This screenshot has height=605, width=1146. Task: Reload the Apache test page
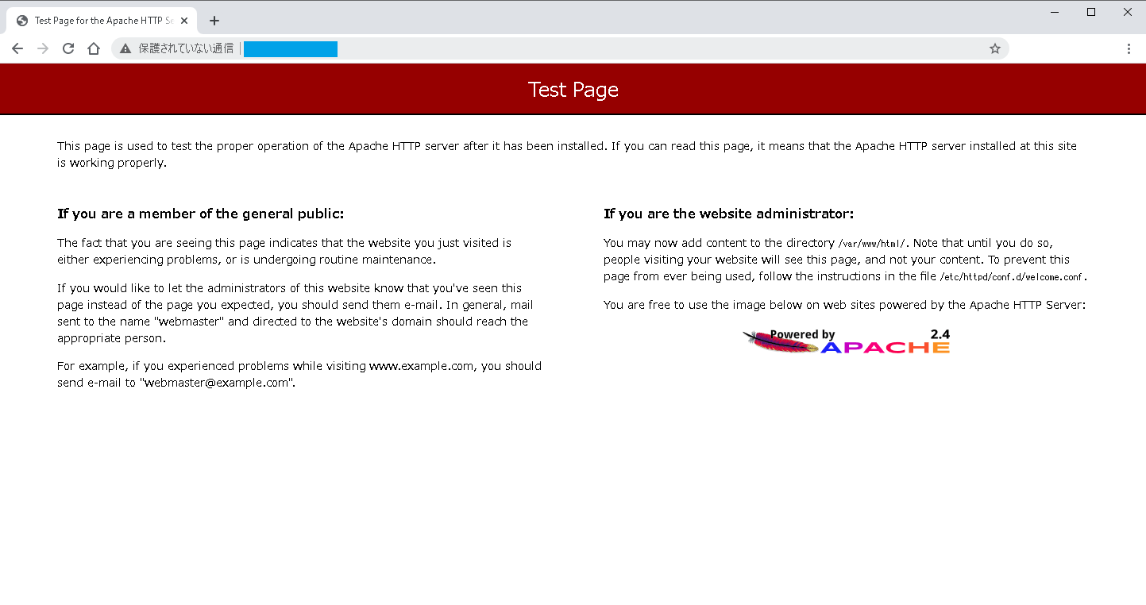coord(68,48)
